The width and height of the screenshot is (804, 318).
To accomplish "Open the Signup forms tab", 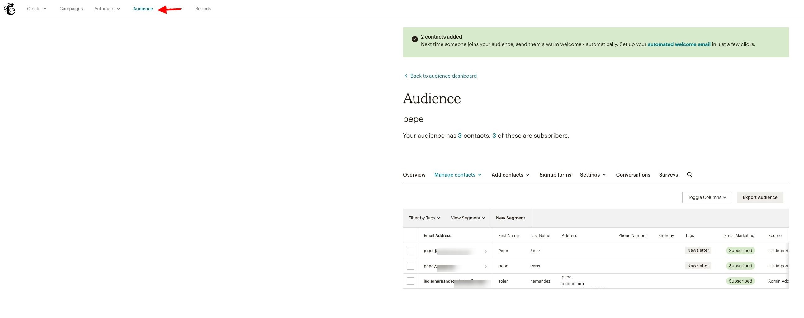I will [x=555, y=175].
